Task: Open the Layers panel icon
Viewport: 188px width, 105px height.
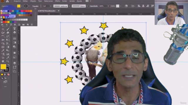Action: tap(14, 63)
